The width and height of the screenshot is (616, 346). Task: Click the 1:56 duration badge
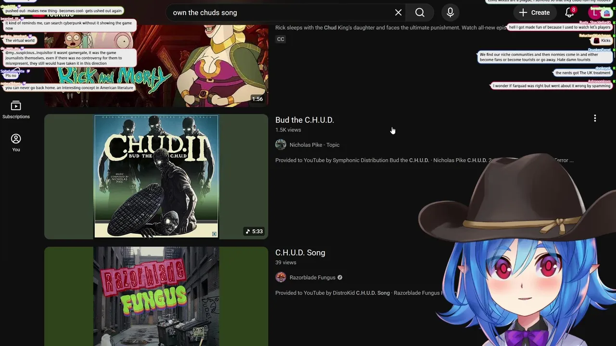point(257,99)
